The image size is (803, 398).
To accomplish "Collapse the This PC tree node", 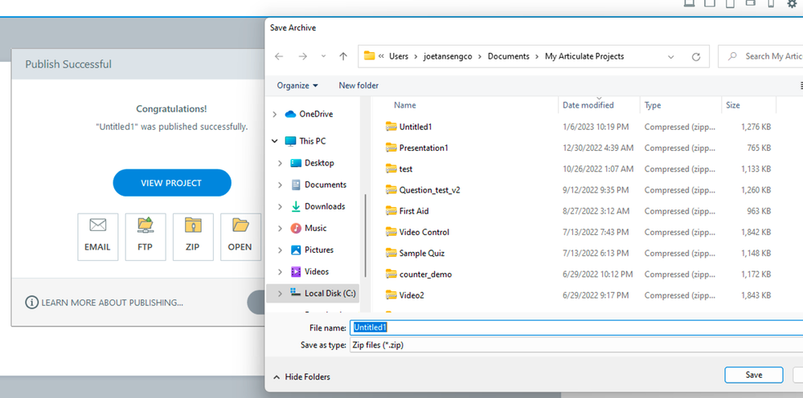I will (x=275, y=141).
